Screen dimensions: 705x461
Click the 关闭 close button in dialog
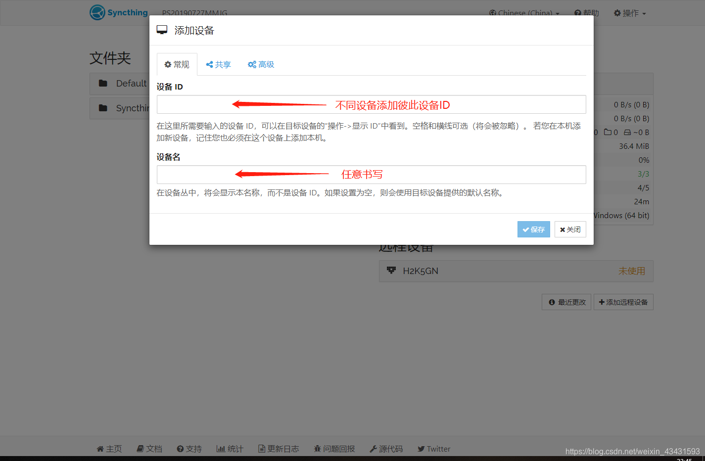pyautogui.click(x=570, y=230)
